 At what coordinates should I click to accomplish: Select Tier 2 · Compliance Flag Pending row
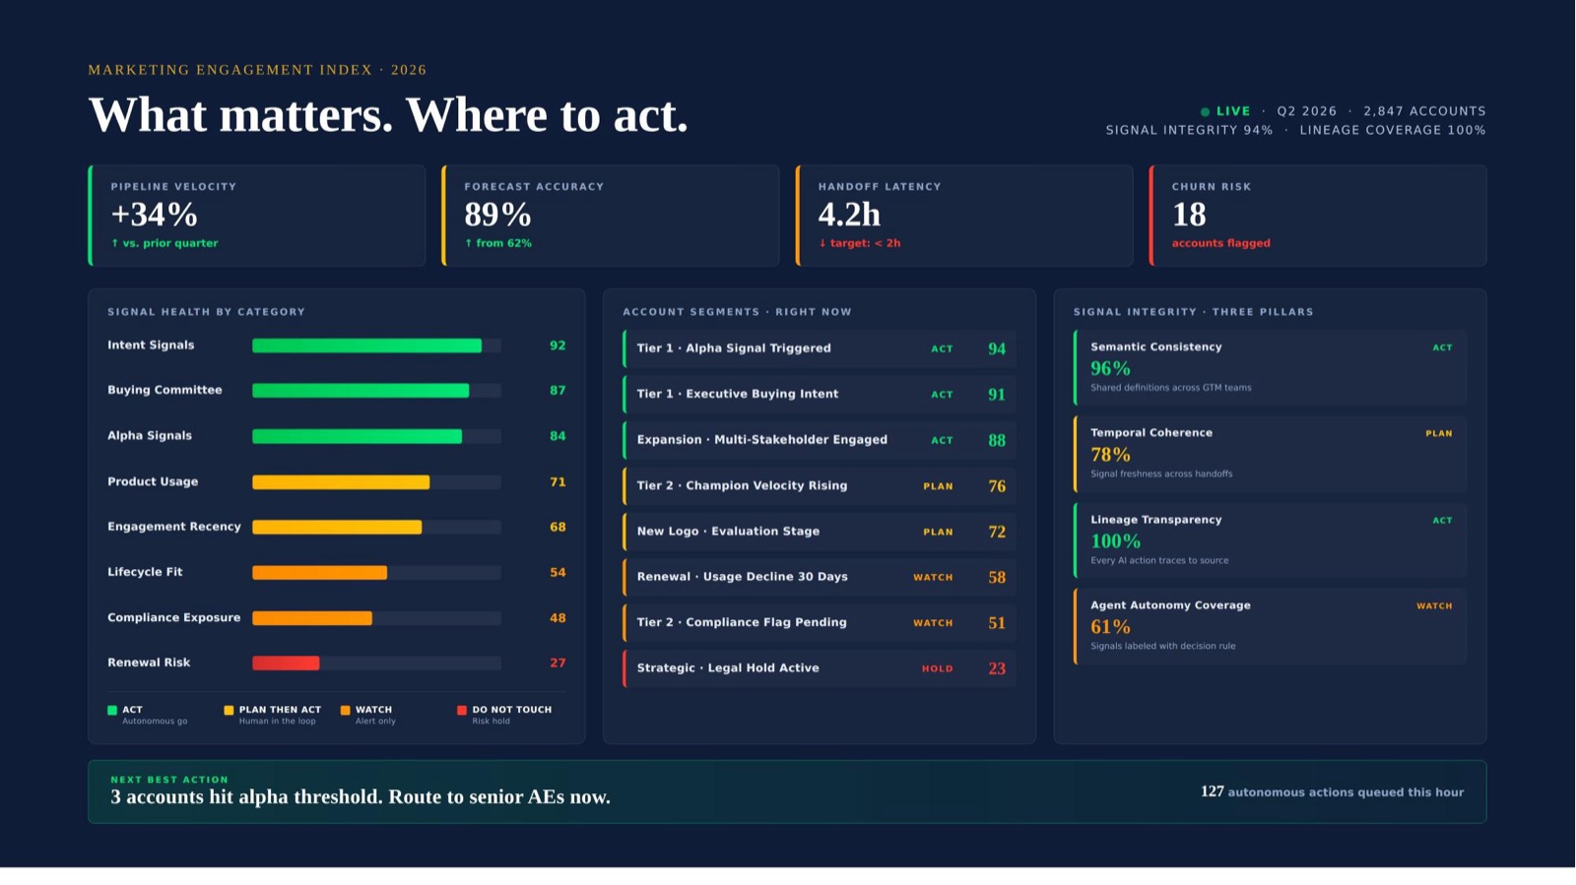pos(820,622)
